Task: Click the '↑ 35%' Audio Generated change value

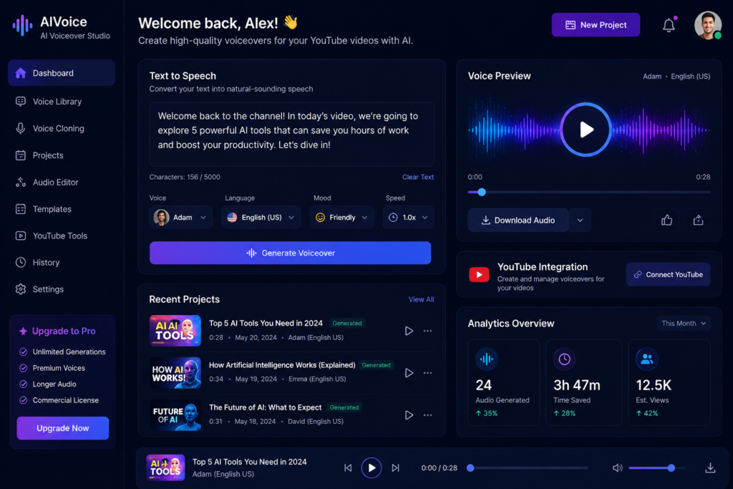Action: tap(487, 413)
